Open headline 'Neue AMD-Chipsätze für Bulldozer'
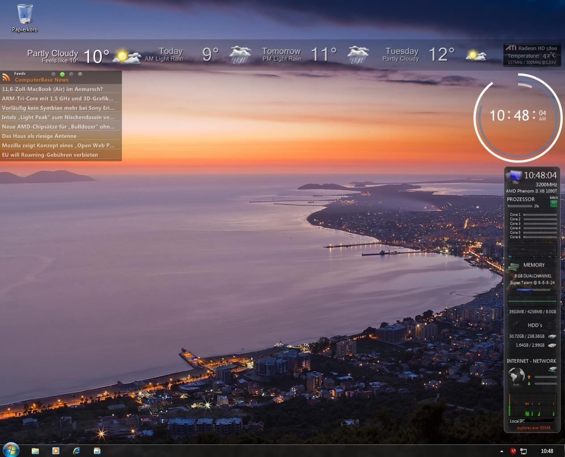Screen dimensions: 565x457 click(x=61, y=127)
